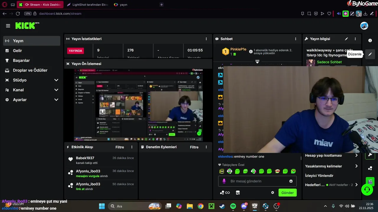
Task: Open Spotify from the Windows taskbar
Action: tap(233, 206)
